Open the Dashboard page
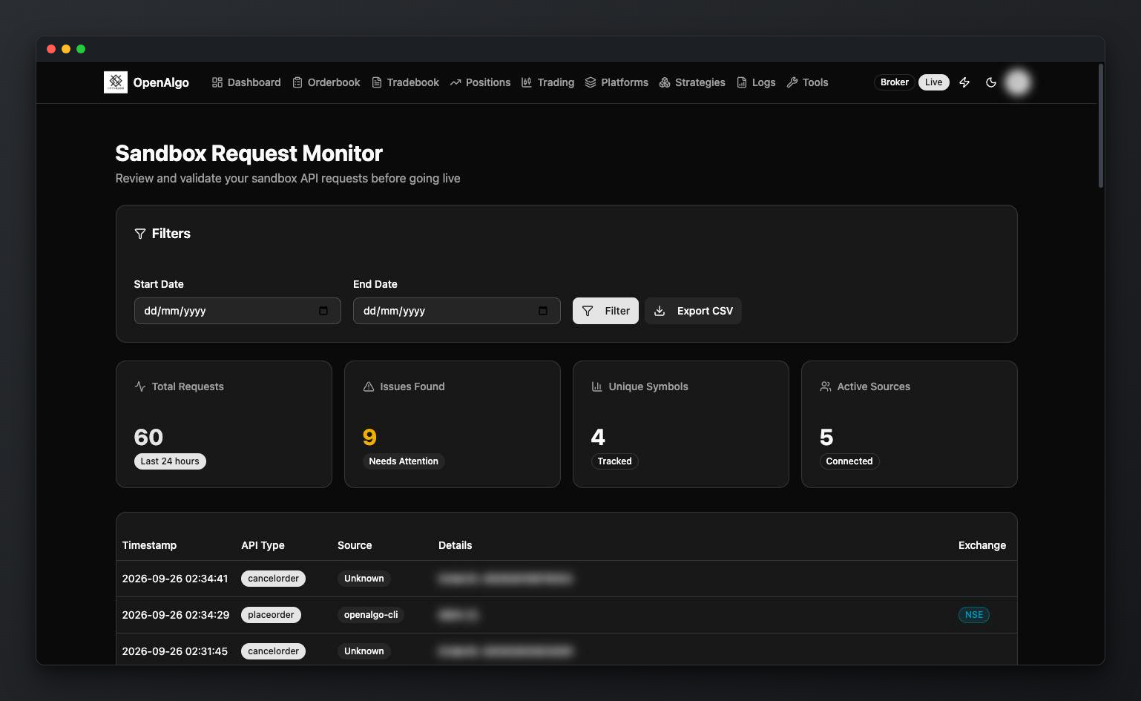The image size is (1141, 701). click(246, 82)
